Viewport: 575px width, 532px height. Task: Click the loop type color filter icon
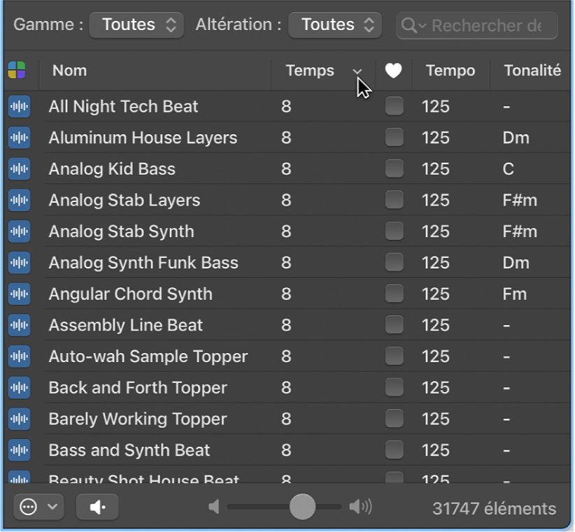click(17, 71)
